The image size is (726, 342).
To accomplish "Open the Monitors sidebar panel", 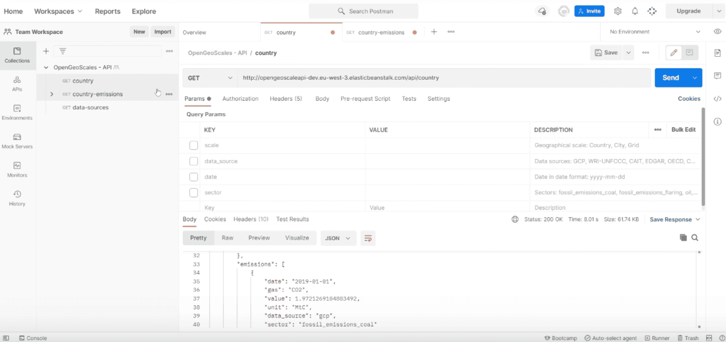I will click(x=17, y=169).
